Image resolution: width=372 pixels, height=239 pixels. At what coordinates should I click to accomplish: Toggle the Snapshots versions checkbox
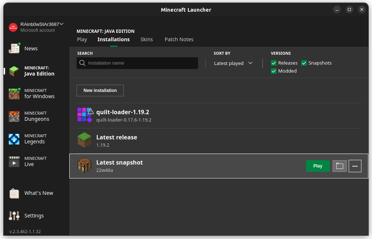coord(304,63)
